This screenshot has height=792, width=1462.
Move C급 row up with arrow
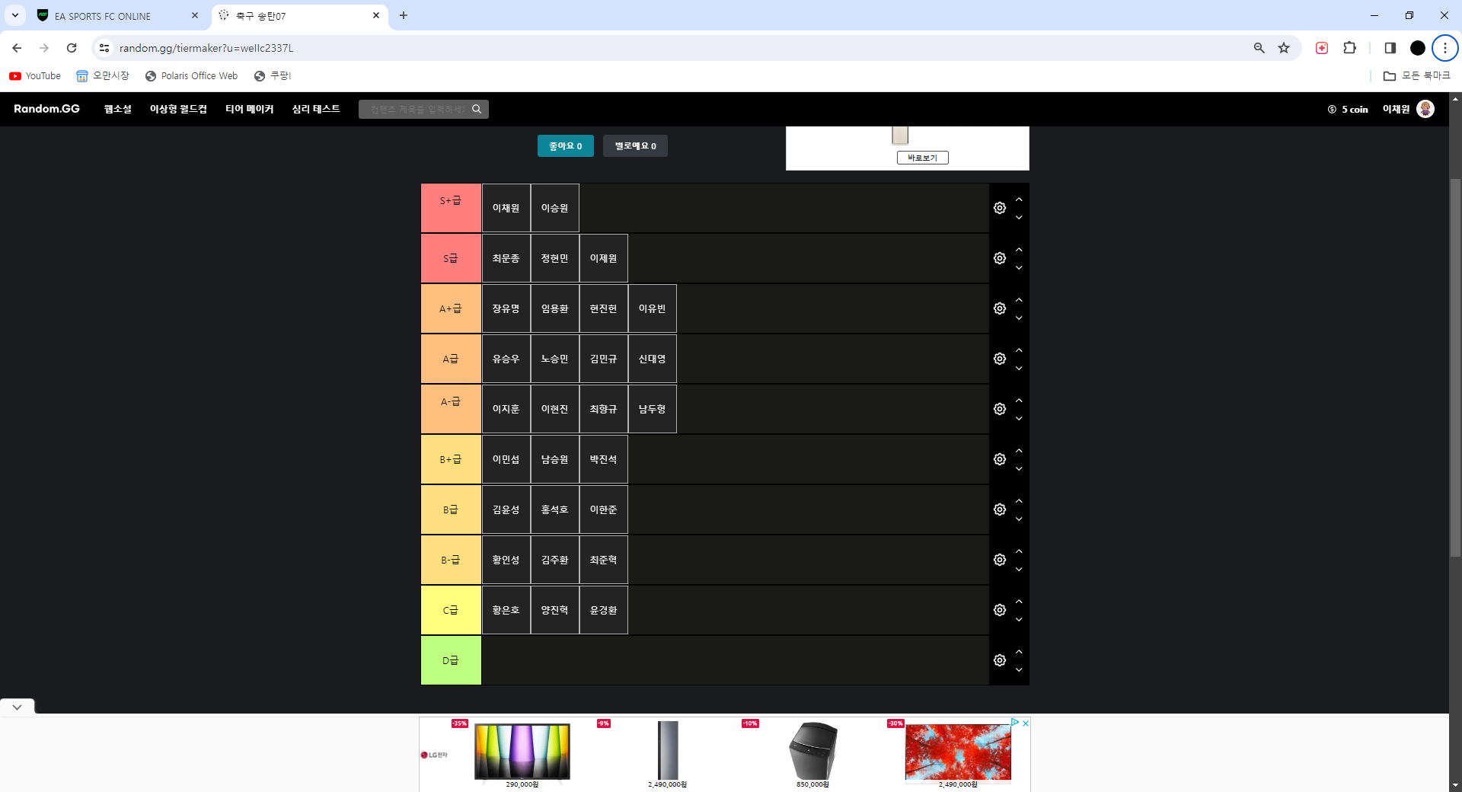pyautogui.click(x=1019, y=602)
